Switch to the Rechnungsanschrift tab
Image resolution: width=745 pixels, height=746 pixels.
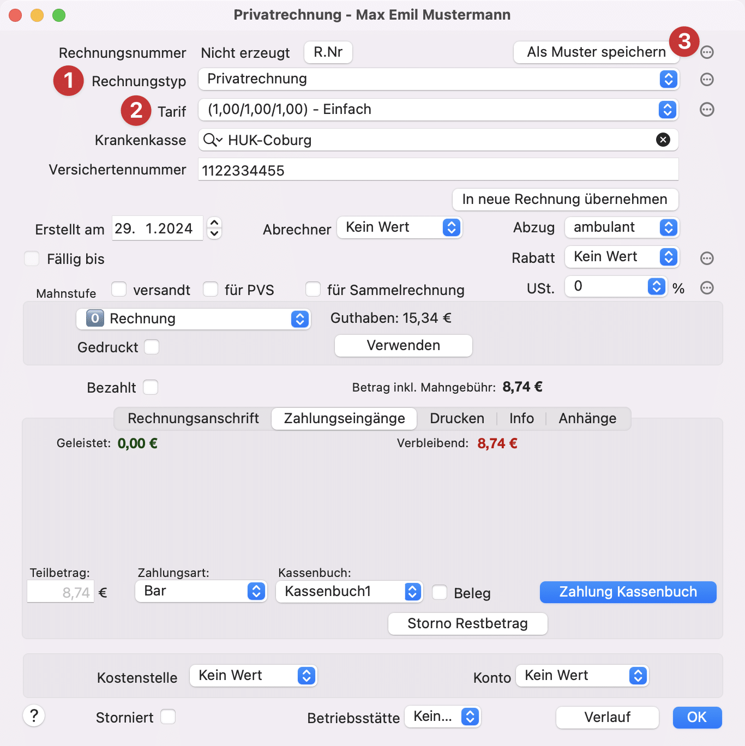(193, 418)
